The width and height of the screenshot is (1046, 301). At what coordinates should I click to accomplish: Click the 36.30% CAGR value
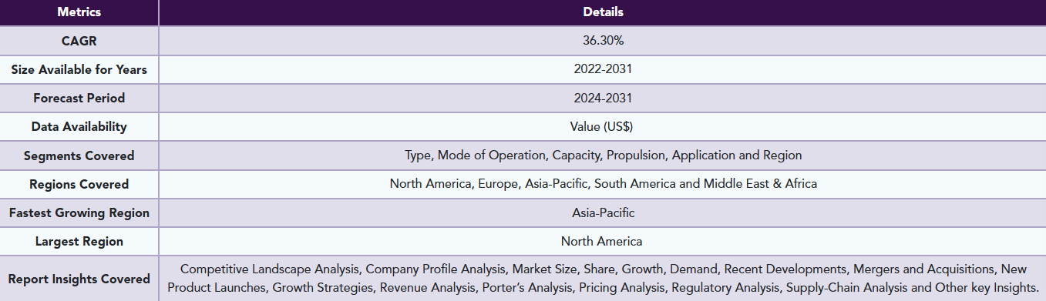[603, 41]
